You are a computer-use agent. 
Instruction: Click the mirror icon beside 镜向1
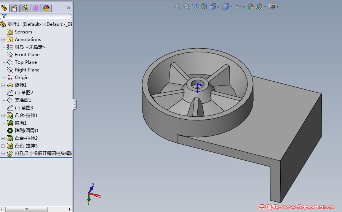click(10, 123)
